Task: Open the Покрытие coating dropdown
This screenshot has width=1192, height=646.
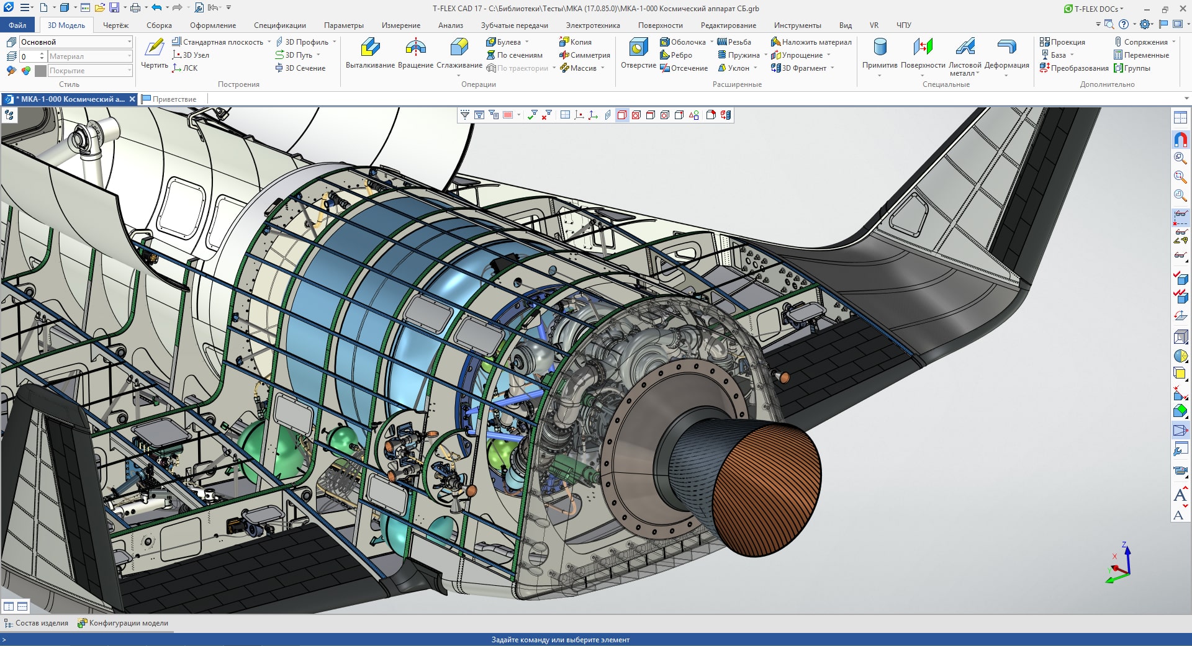Action: [129, 71]
